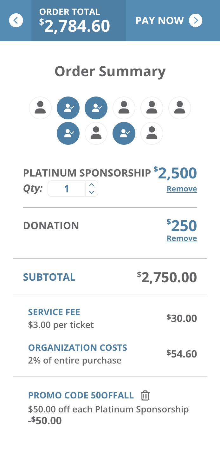Click the back arrow in the header
Screen dimensions: 220x454
click(16, 20)
